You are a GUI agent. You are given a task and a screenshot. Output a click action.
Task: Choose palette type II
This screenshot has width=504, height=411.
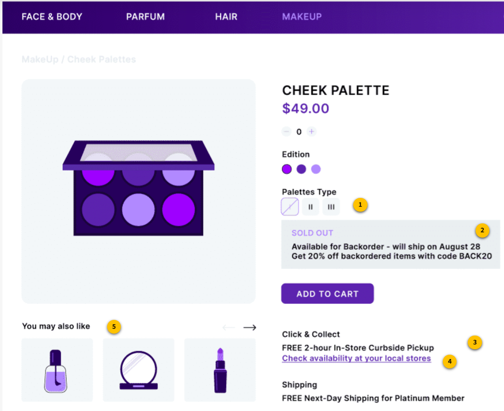[310, 207]
